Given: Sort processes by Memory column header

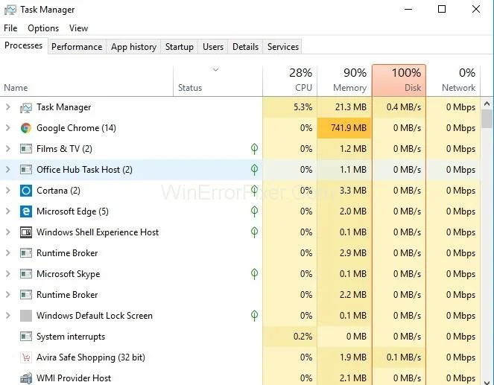Looking at the screenshot, I should click(x=343, y=80).
